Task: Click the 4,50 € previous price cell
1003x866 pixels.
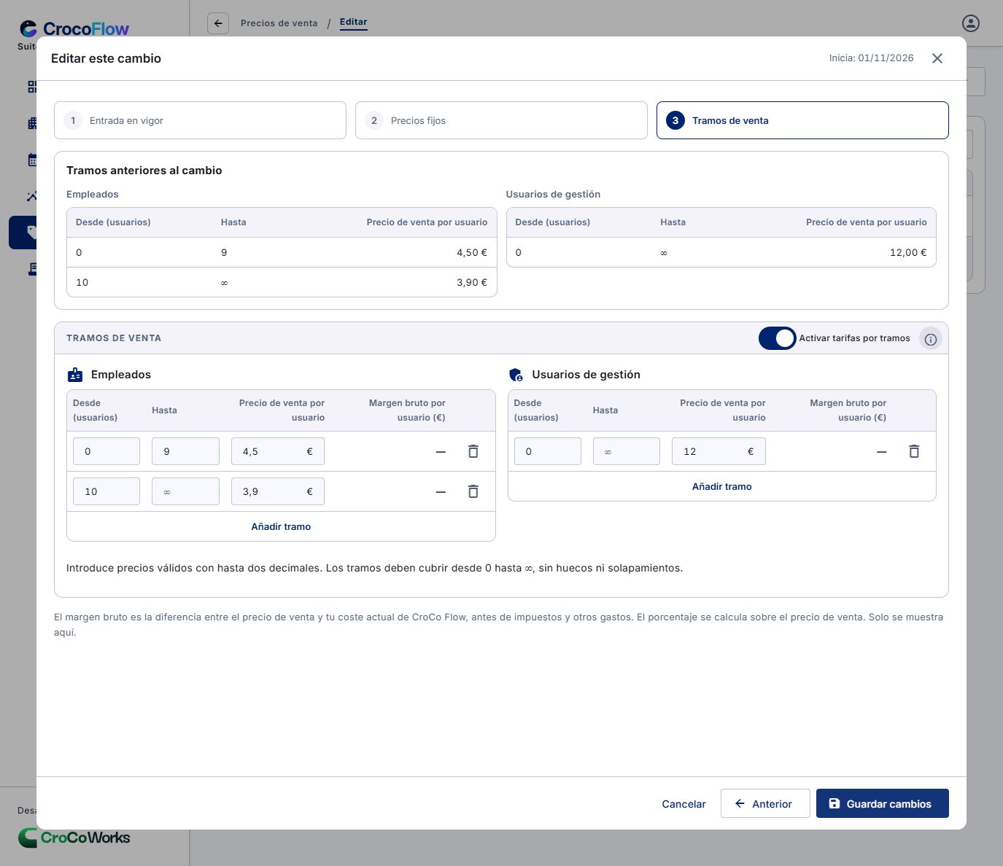Action: coord(472,252)
